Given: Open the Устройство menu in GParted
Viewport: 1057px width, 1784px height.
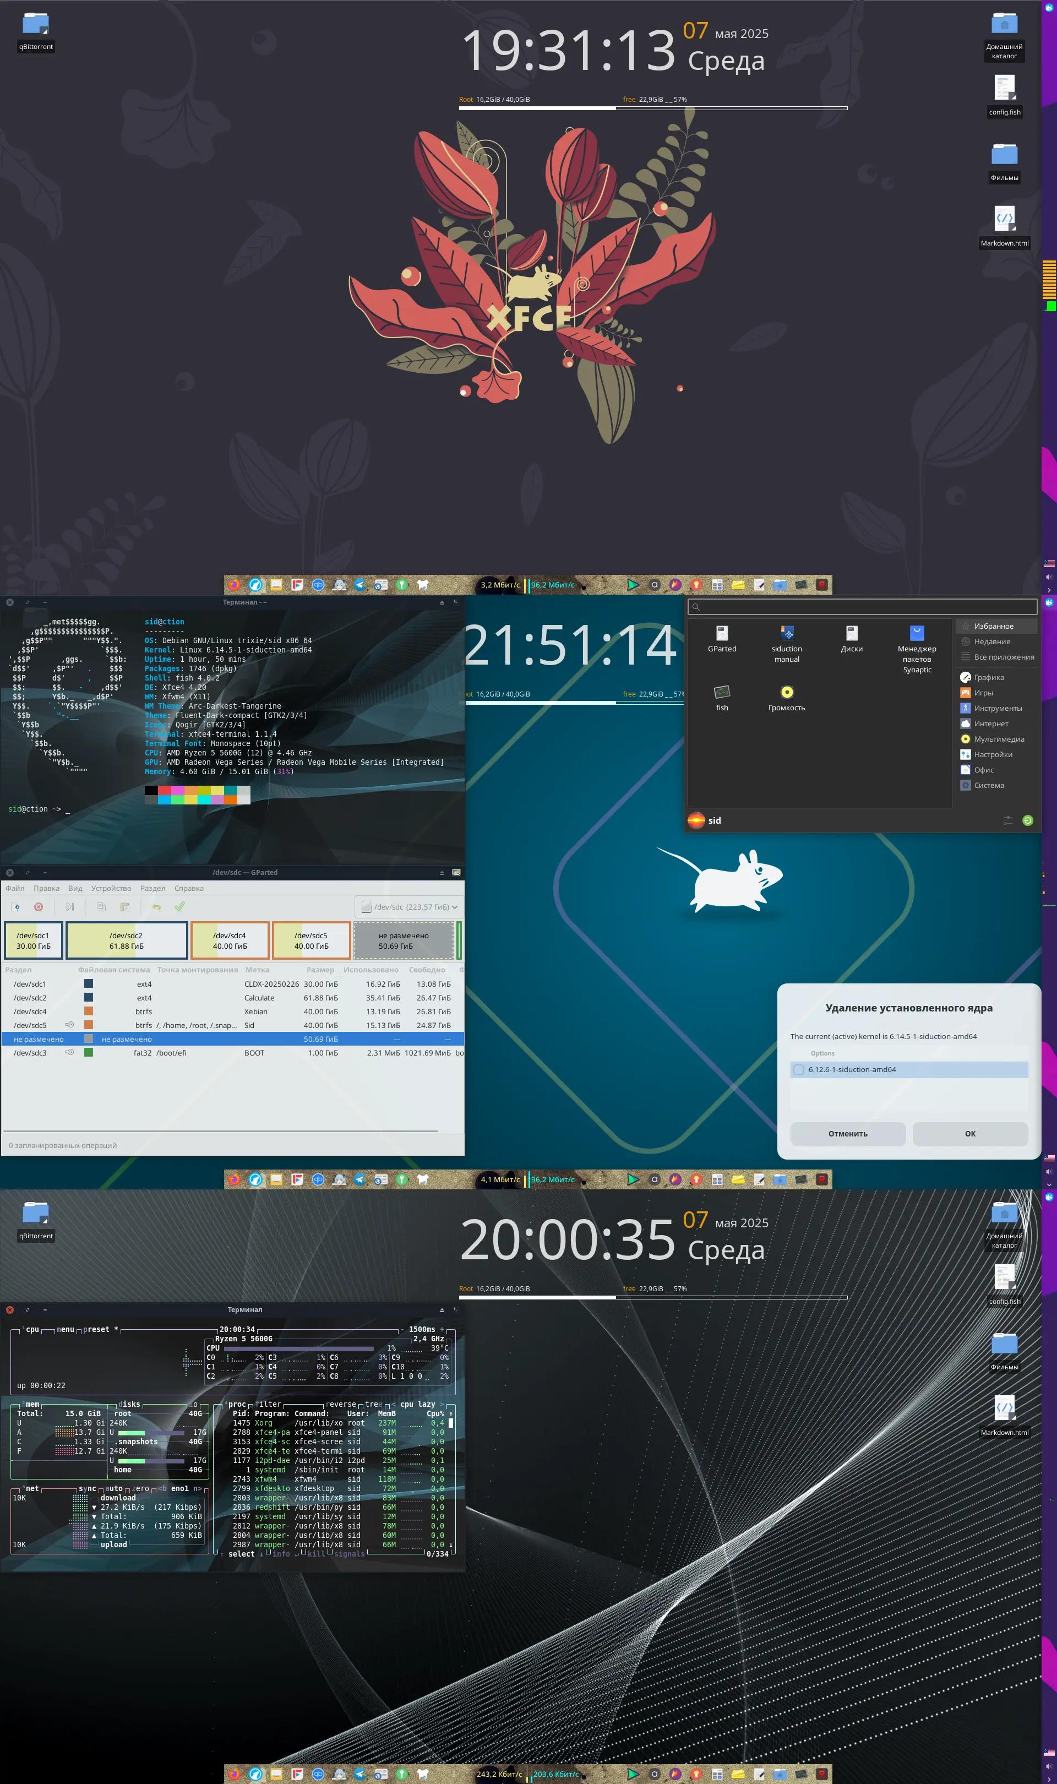Looking at the screenshot, I should [111, 888].
